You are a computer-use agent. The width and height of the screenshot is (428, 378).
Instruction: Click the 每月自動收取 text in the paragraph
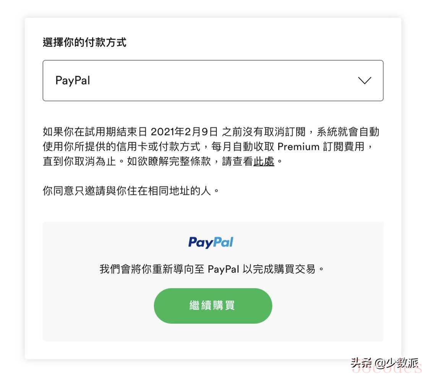(x=243, y=146)
